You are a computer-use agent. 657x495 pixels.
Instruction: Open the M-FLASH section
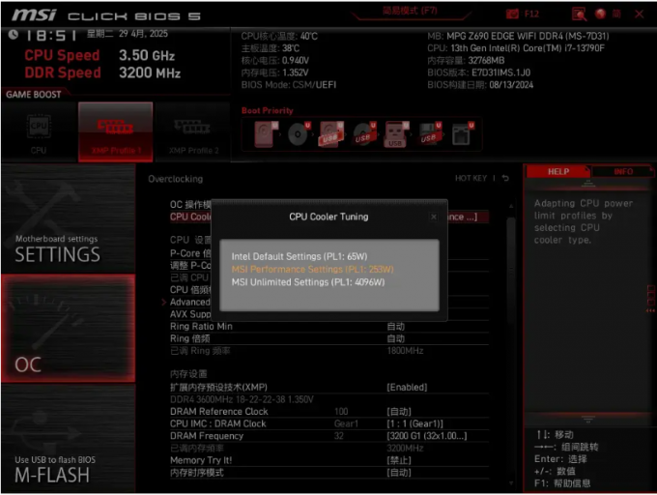point(68,468)
